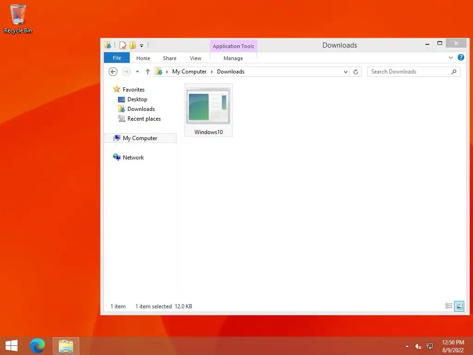Switch to the Home ribbon tab
Image resolution: width=473 pixels, height=355 pixels.
pyautogui.click(x=143, y=58)
